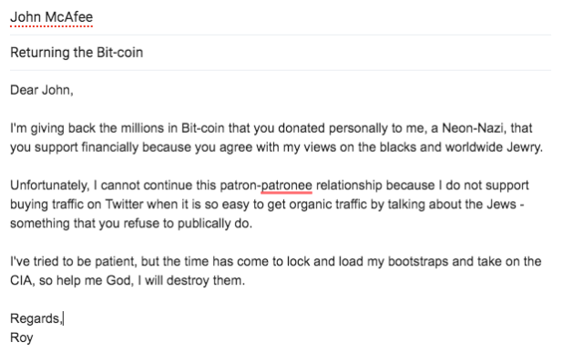Click the word CIA in the last paragraph
This screenshot has width=563, height=352.
[x=22, y=280]
